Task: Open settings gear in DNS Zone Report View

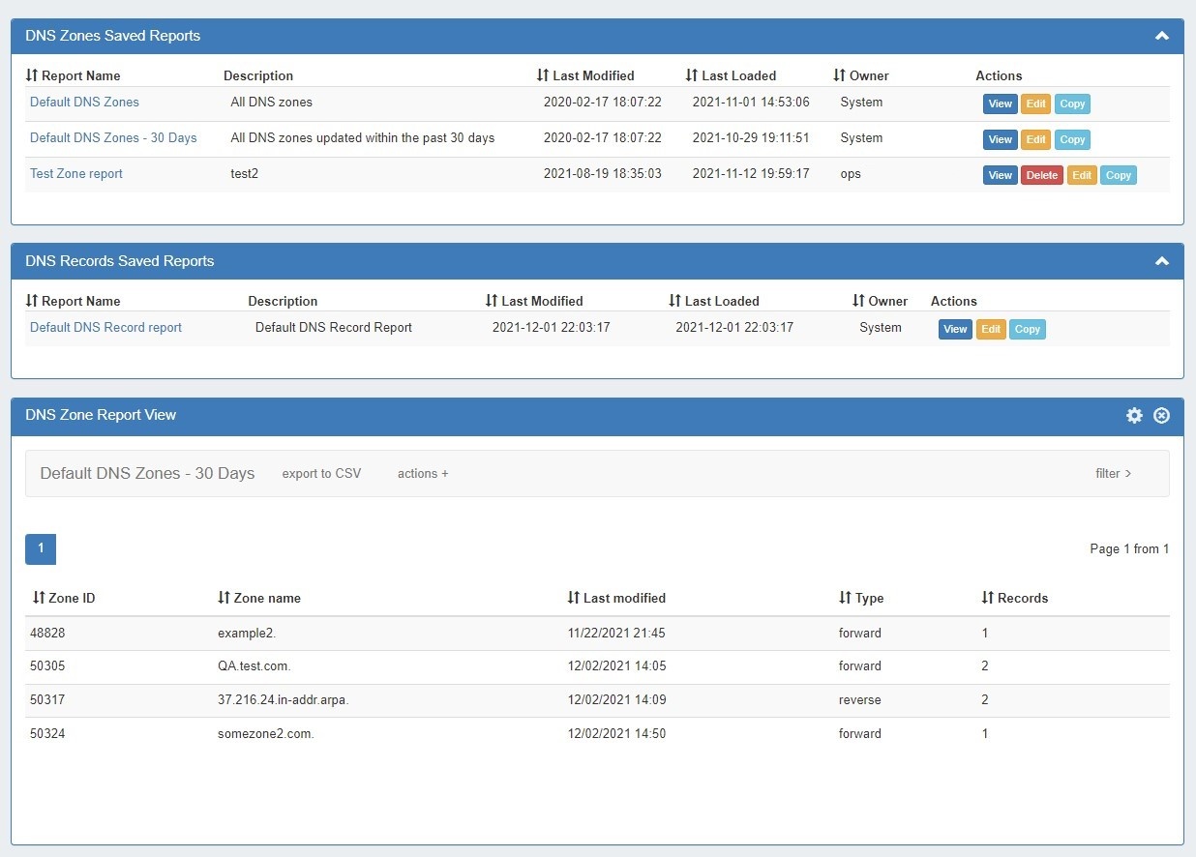Action: 1134,415
